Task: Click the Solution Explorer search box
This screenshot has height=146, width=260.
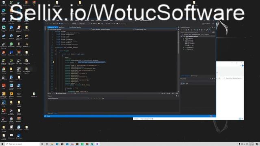Action: [x=197, y=32]
